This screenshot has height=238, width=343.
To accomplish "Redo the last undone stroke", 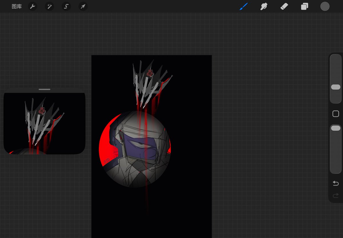I will tap(336, 195).
